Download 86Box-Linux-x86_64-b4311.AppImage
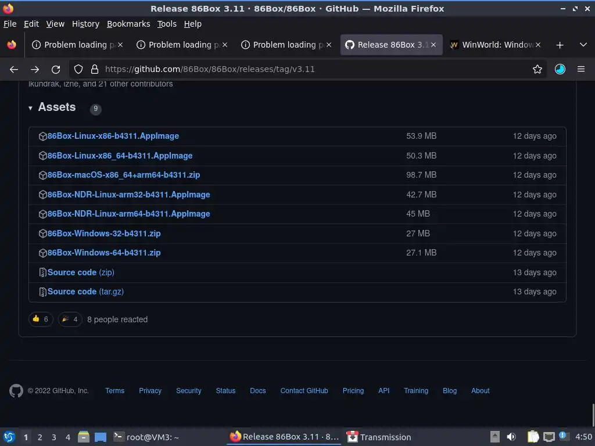Screen dimensions: 595x446 pyautogui.click(x=120, y=156)
